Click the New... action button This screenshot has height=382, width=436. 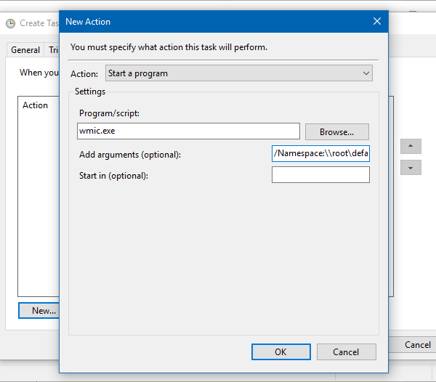pyautogui.click(x=39, y=311)
